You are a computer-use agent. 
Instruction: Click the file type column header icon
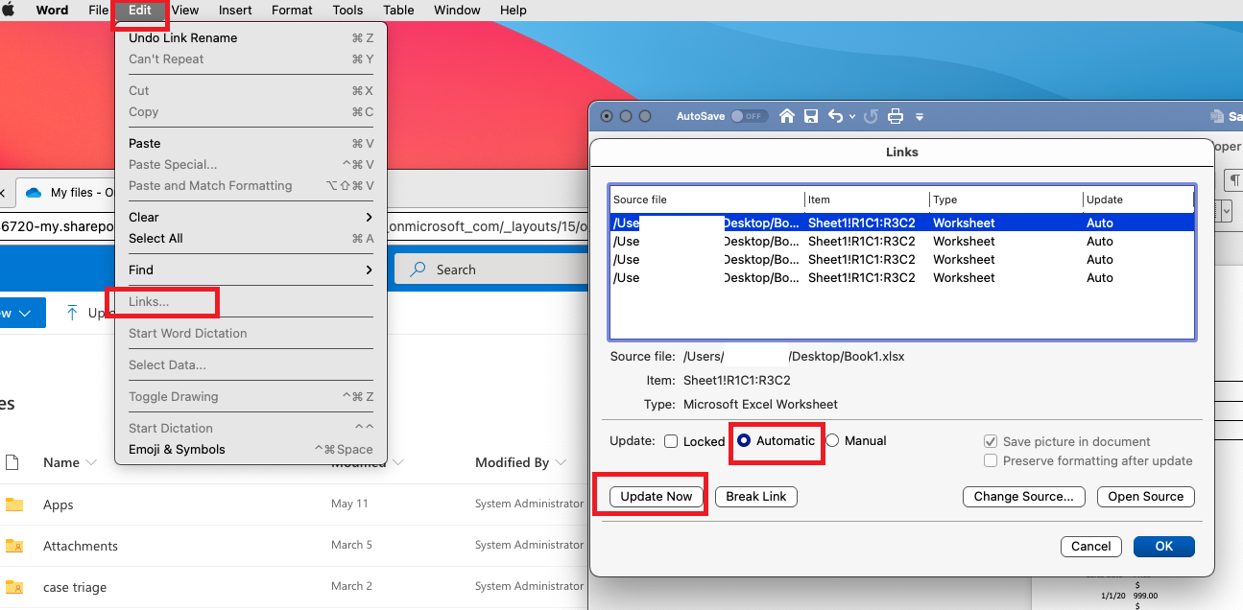coord(12,462)
